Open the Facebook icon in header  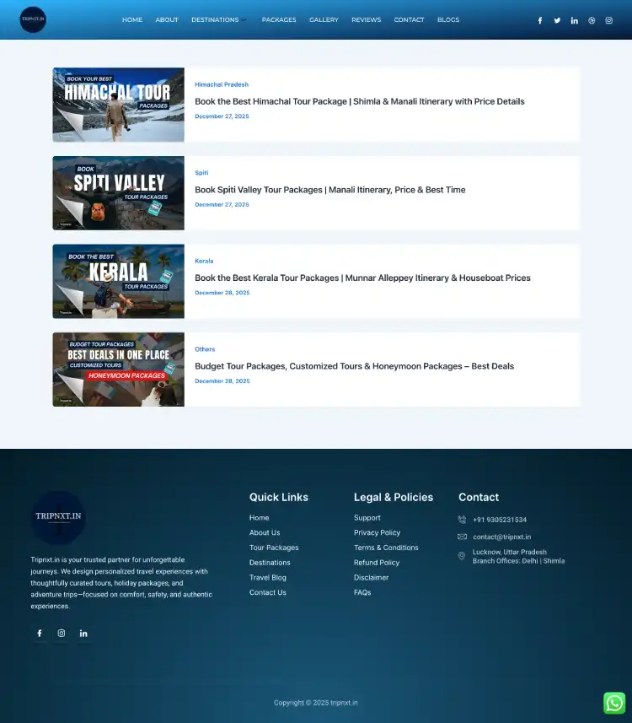[540, 20]
